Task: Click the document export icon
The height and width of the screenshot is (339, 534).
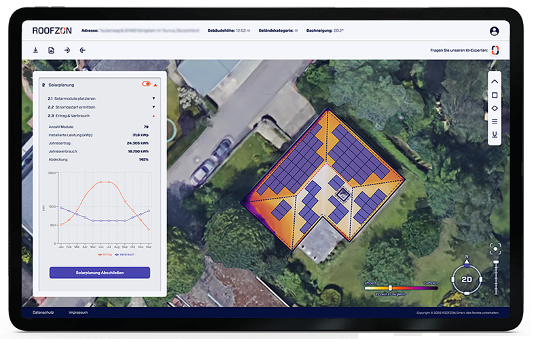Action: 51,50
